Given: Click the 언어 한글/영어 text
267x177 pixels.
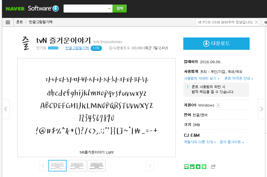Looking at the screenshot, I should click(196, 115).
